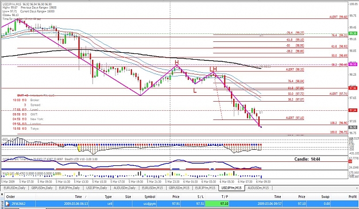
Task: Close the terminal panel with the x
Action: pos(2,194)
